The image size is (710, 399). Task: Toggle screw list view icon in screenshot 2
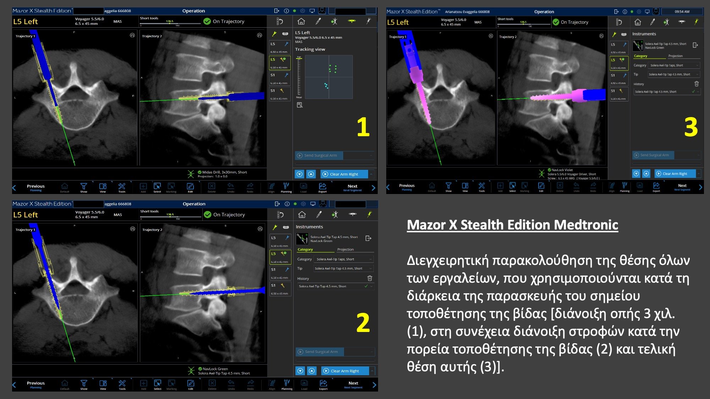275,227
